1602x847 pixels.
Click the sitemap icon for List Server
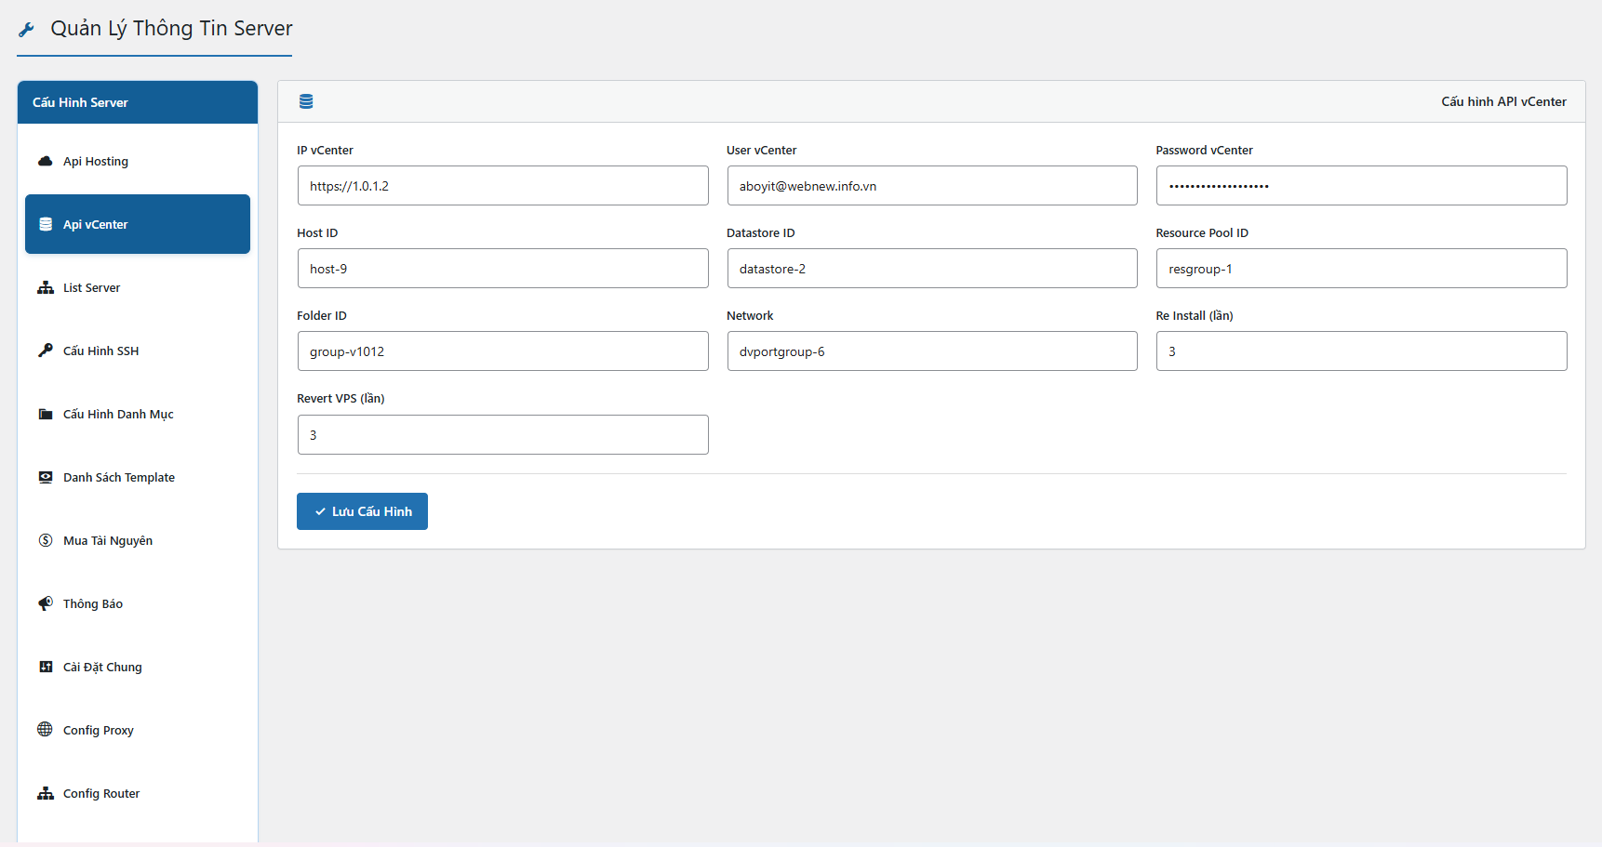(45, 287)
